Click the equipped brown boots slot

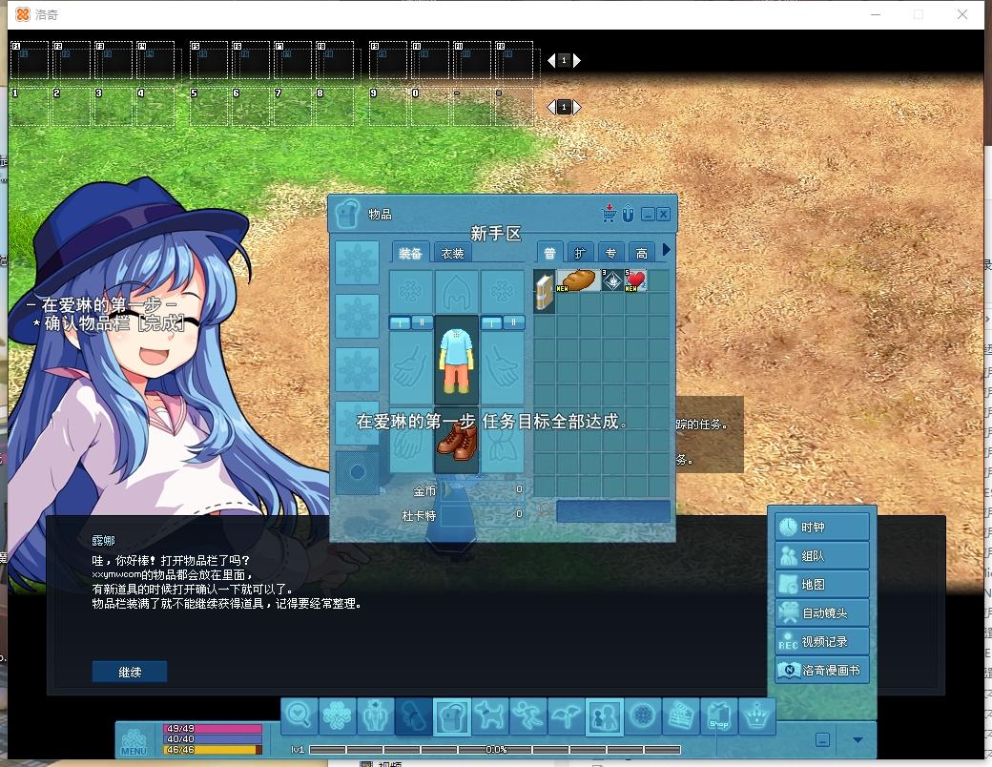coord(456,440)
